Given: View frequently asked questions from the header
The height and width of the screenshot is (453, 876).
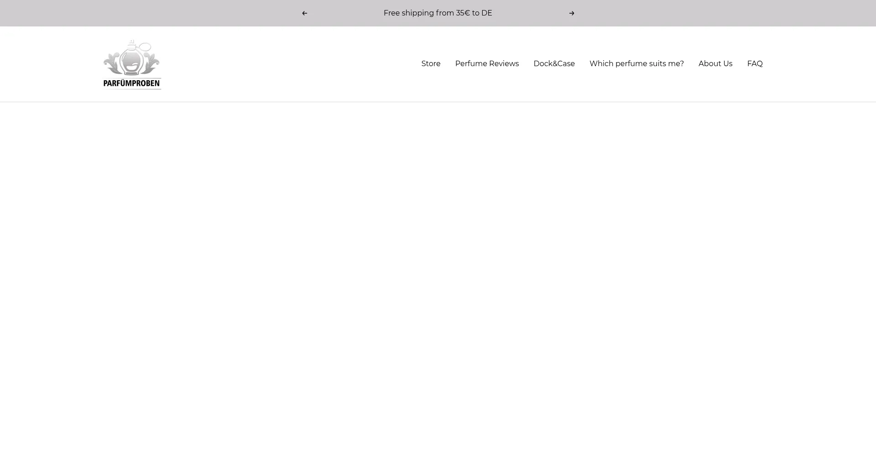Looking at the screenshot, I should [x=755, y=64].
